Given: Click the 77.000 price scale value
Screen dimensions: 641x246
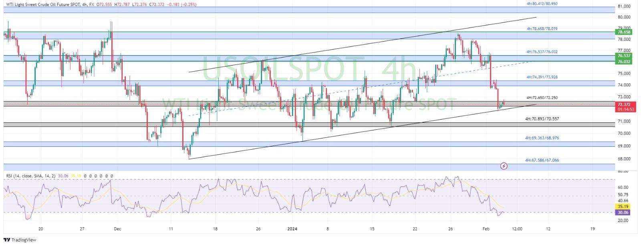Looking at the screenshot, I should point(624,50).
